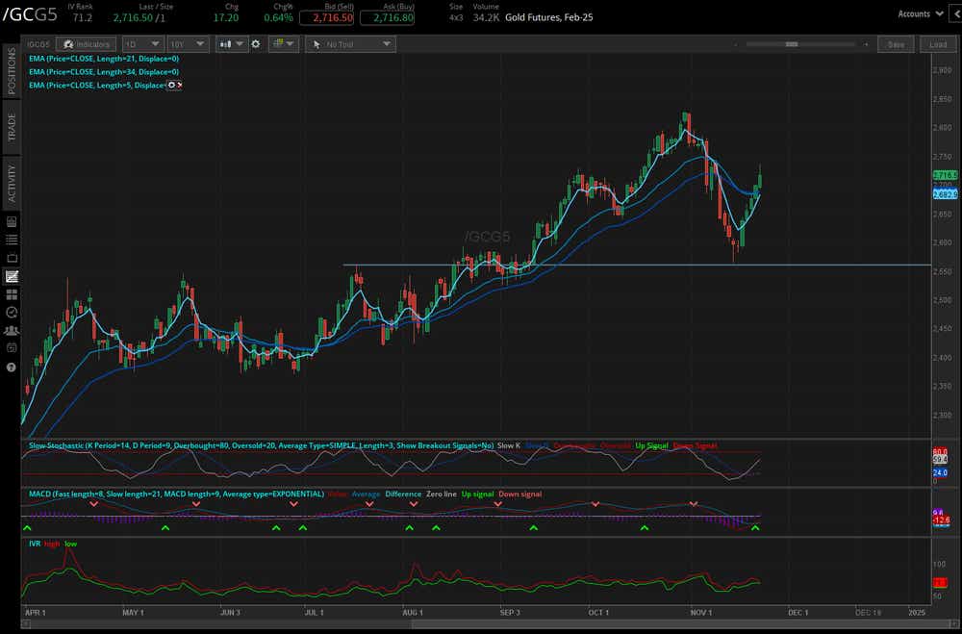Save the current chart layout

[896, 43]
